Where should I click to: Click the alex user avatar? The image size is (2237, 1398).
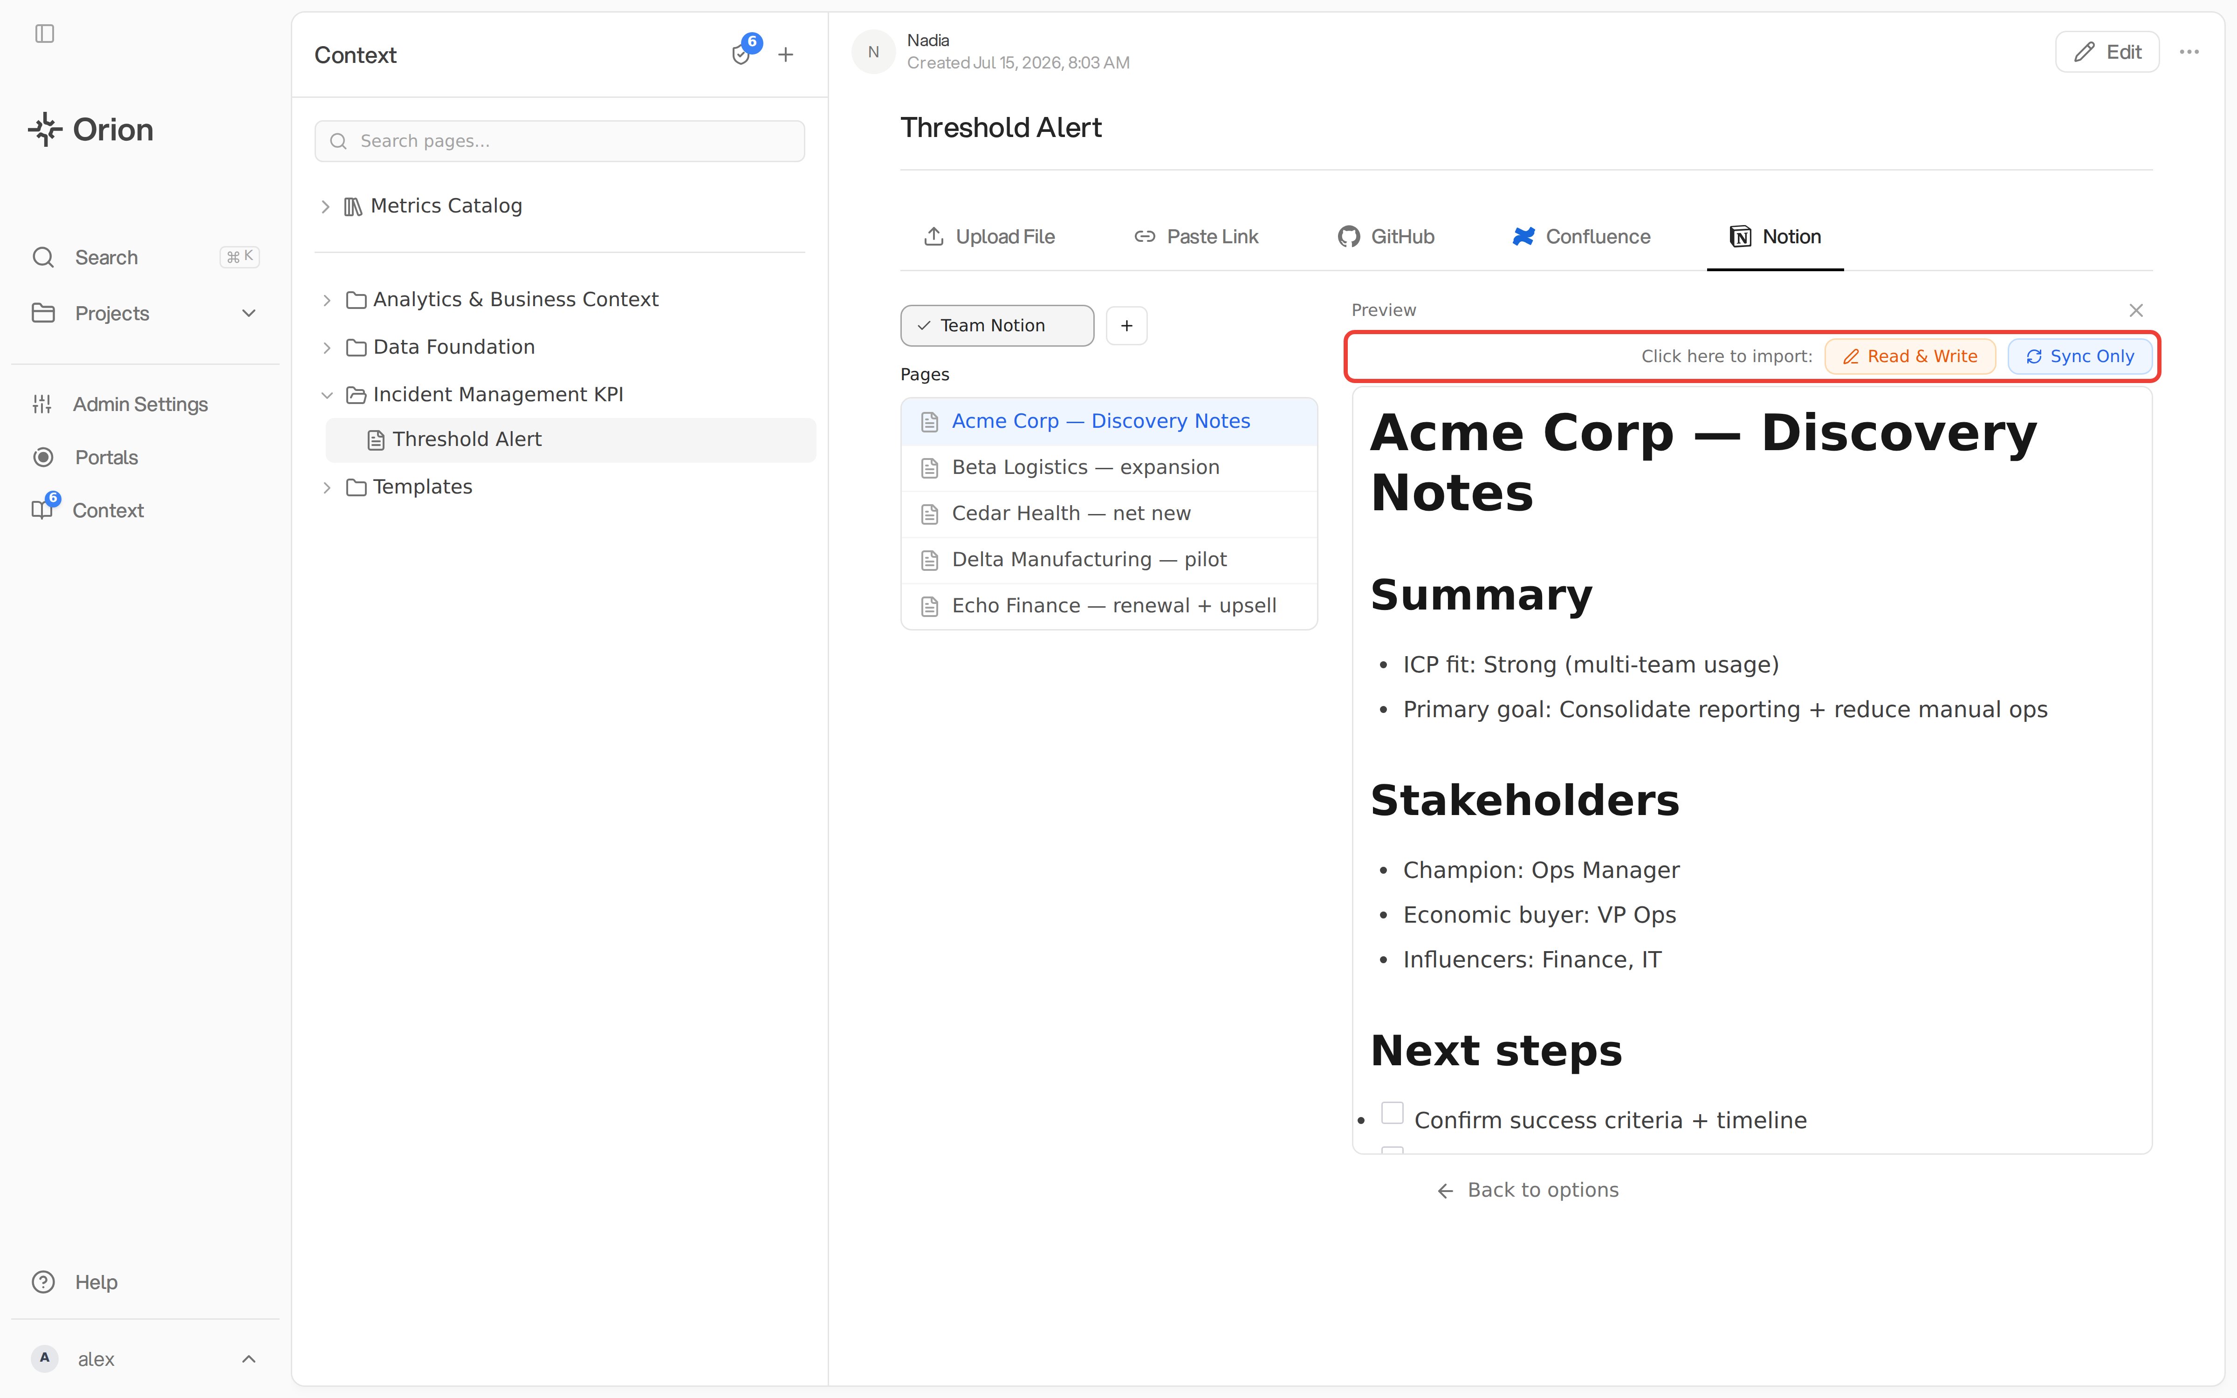click(x=44, y=1358)
